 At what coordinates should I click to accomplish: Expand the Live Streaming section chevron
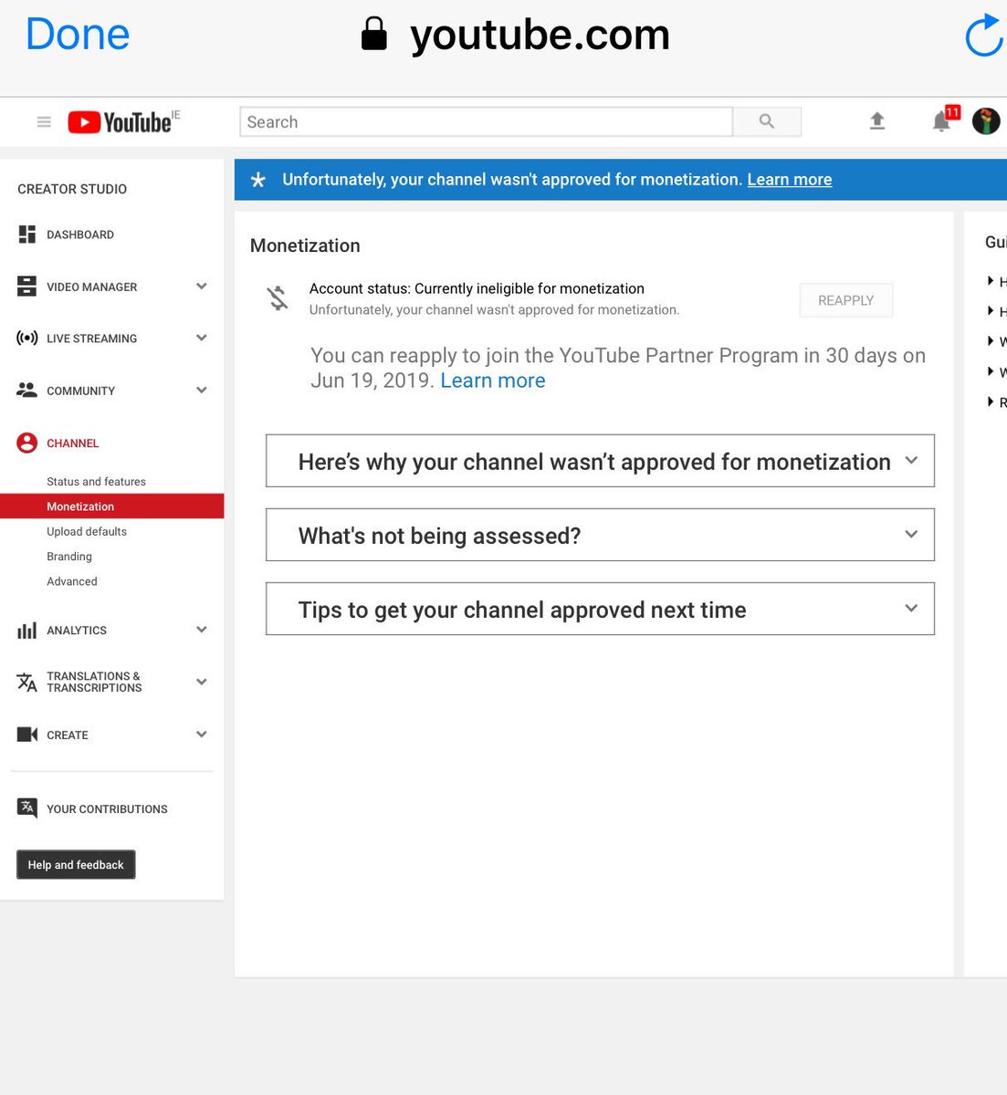[202, 338]
